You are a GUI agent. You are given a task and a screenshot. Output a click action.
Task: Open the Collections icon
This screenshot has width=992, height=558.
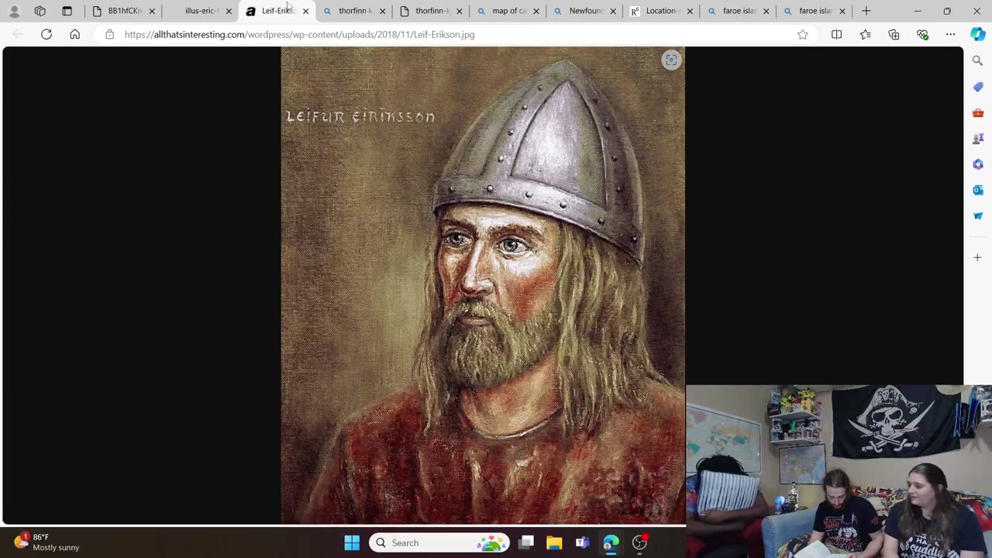click(894, 34)
